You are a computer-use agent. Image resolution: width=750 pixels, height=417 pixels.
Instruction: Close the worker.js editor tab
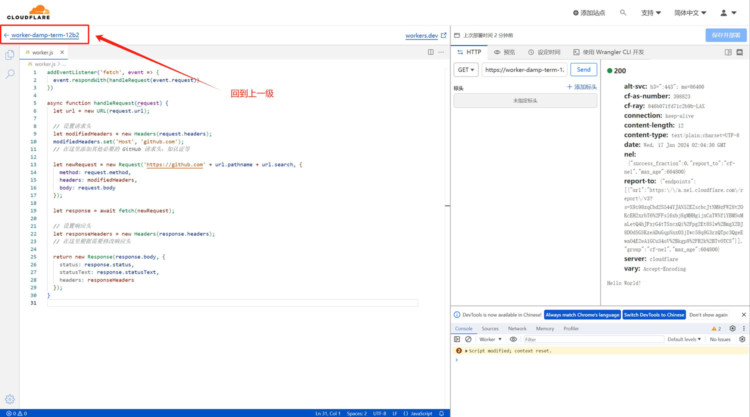pos(62,52)
